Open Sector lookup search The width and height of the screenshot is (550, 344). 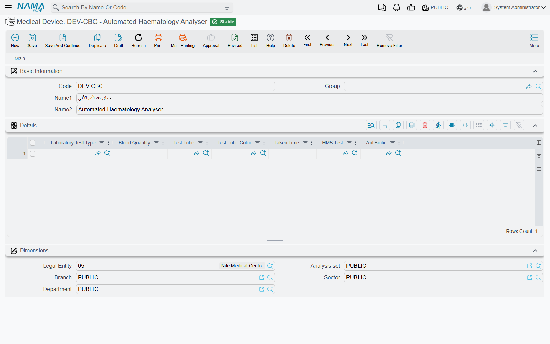pyautogui.click(x=538, y=278)
